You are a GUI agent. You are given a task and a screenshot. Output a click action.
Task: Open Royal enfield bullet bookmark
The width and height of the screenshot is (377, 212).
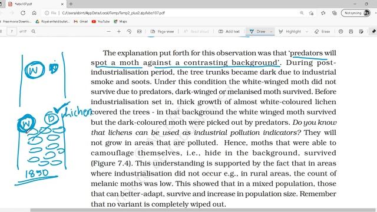[x=52, y=21]
